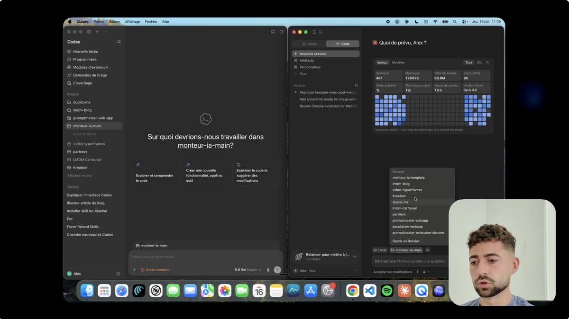
Task: Select the 30j time range toggle
Action: tap(479, 62)
